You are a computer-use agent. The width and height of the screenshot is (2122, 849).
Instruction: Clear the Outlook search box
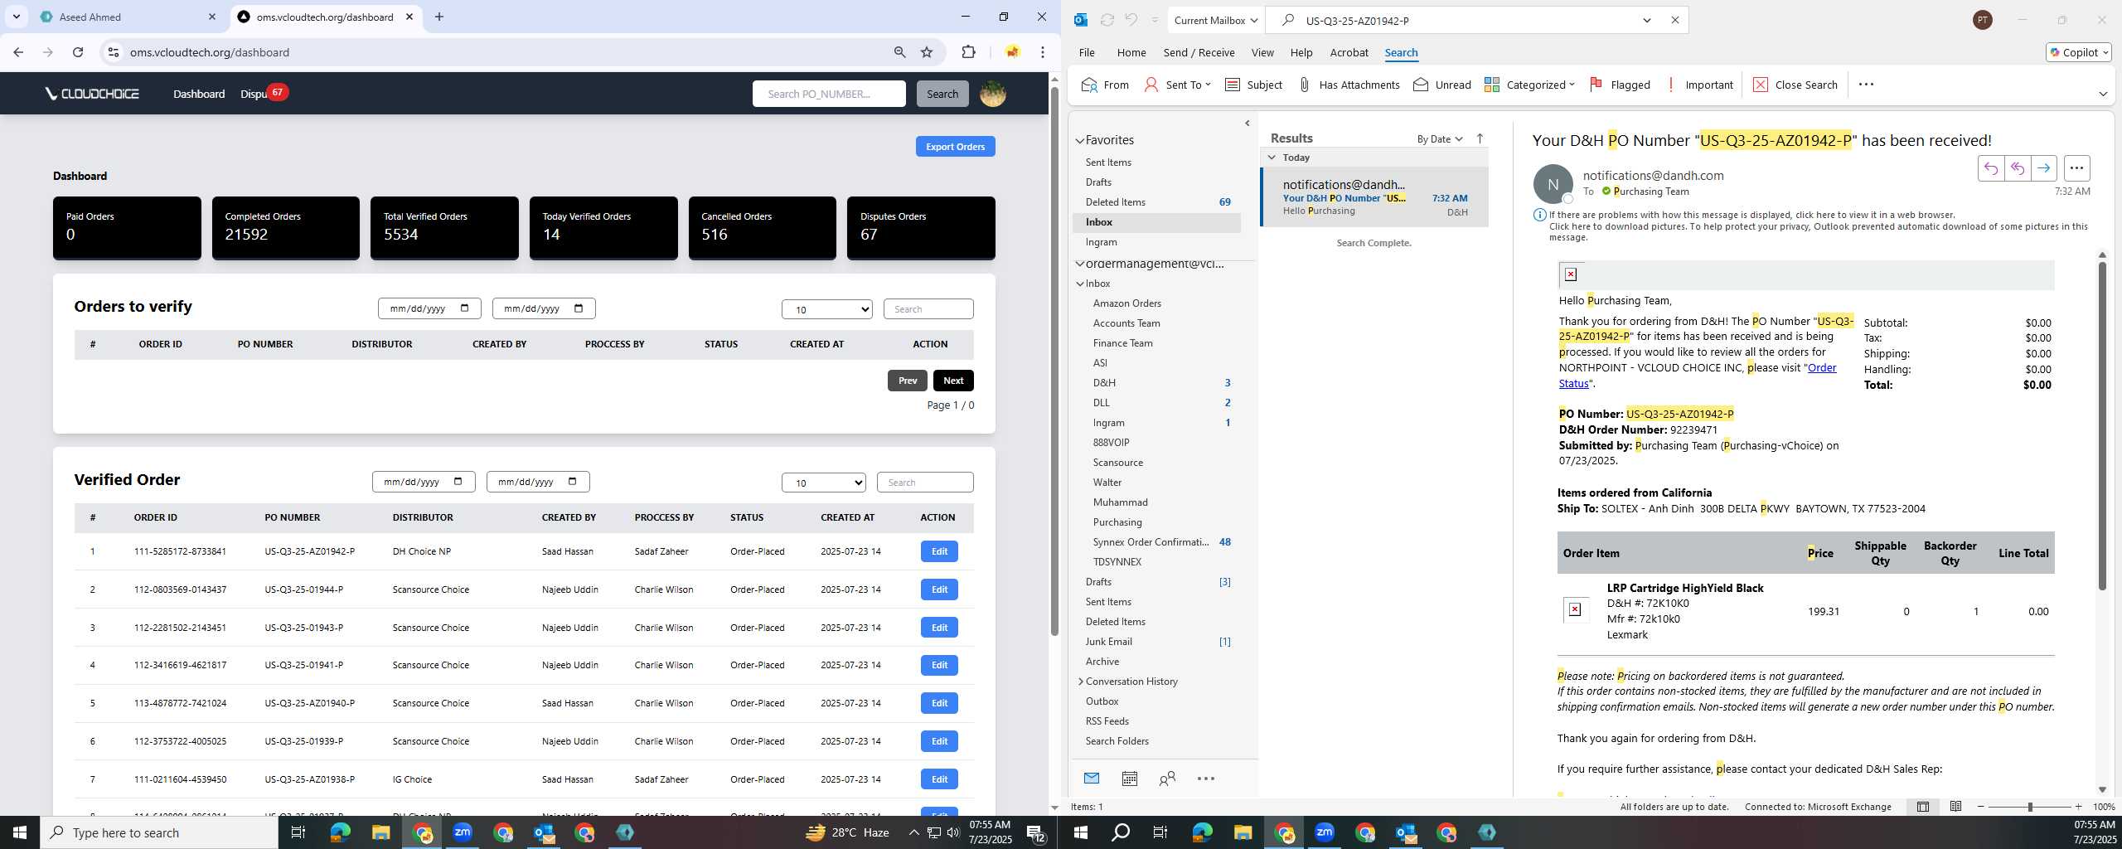pos(1674,21)
